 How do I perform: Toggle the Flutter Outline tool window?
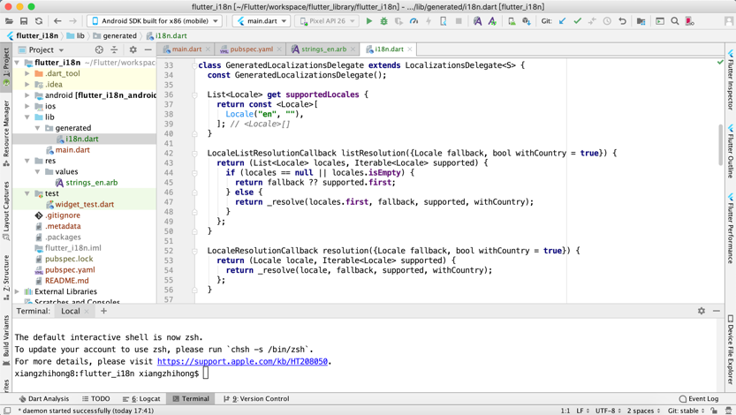tap(731, 151)
